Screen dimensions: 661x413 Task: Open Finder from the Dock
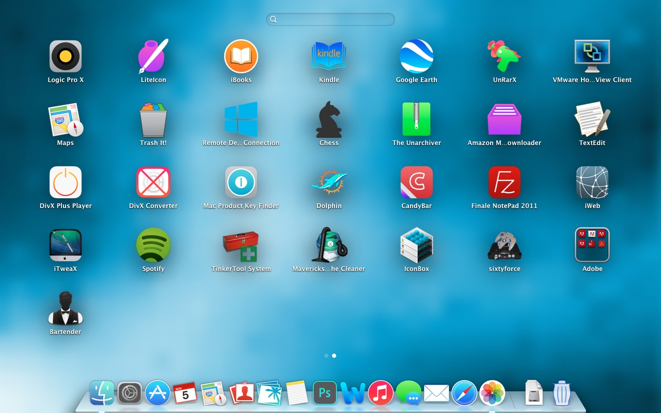(x=102, y=393)
